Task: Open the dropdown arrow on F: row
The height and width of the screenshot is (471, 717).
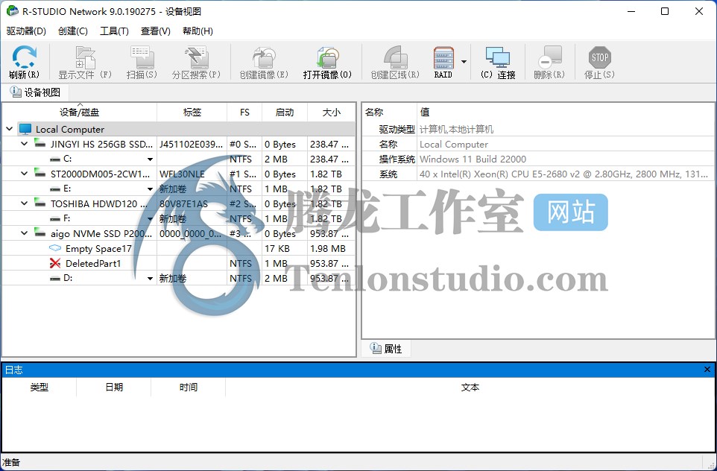Action: tap(150, 219)
